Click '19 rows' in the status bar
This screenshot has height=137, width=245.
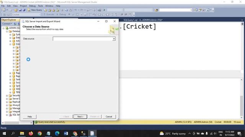tap(237, 122)
